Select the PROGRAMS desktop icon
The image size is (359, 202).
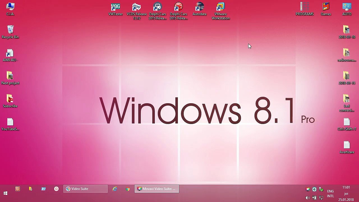(305, 9)
